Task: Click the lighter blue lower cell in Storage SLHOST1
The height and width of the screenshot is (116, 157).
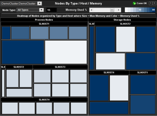Action: click(143, 105)
